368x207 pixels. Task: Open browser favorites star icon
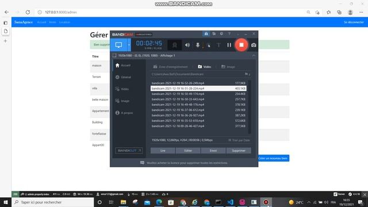point(328,12)
